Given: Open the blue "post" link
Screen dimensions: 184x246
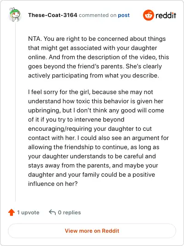Looking at the screenshot, I should pyautogui.click(x=124, y=15).
